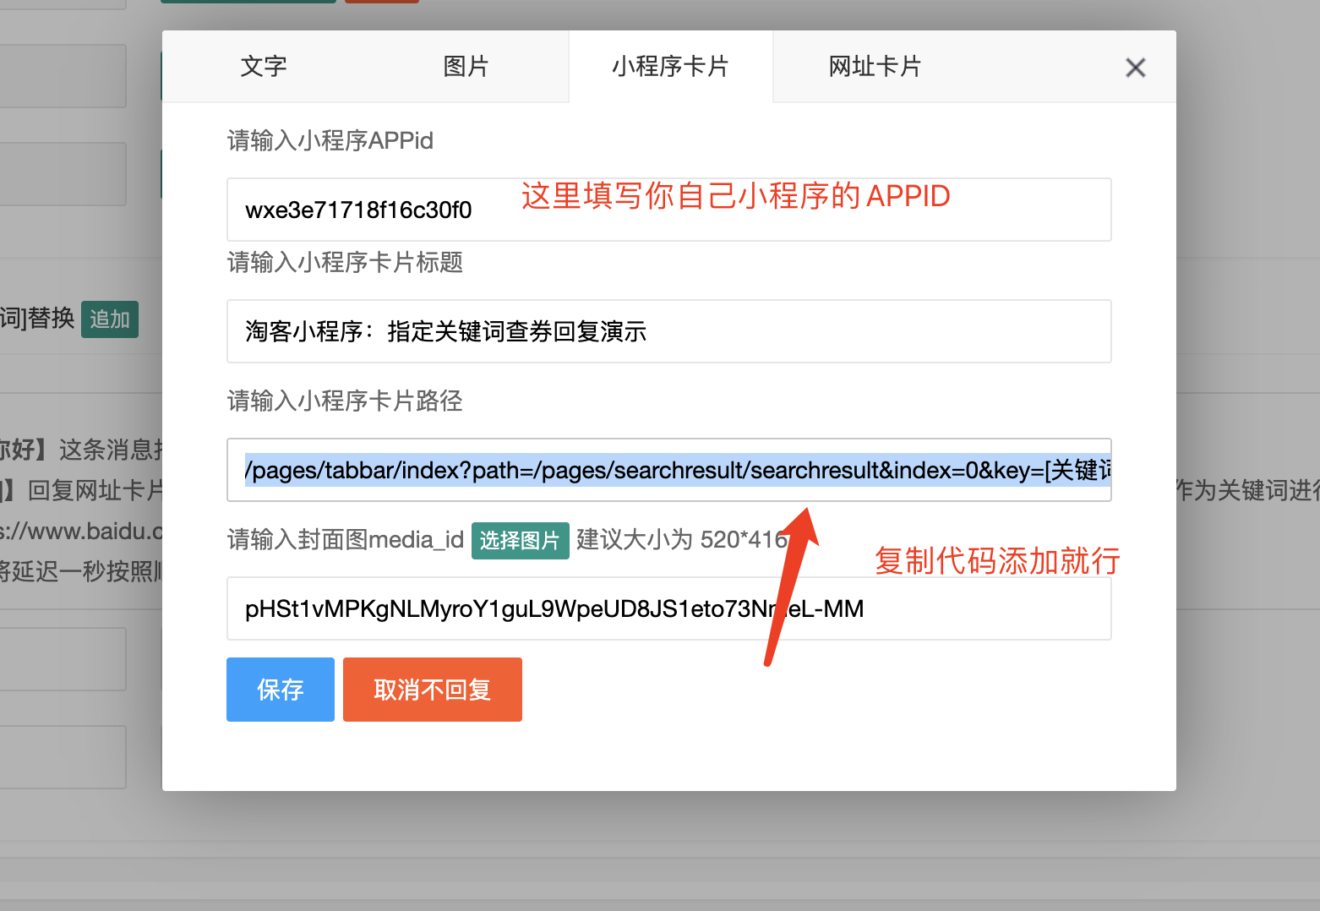Click the 请输入封面图media_id label
The width and height of the screenshot is (1320, 911).
[x=346, y=540]
